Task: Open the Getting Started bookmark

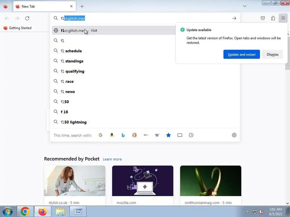Action: (x=17, y=28)
